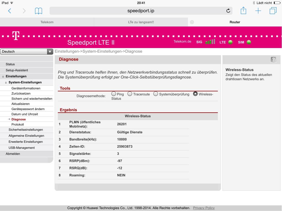Image resolution: width=282 pixels, height=211 pixels.
Task: Select the Router browser tab
Action: 235,22
